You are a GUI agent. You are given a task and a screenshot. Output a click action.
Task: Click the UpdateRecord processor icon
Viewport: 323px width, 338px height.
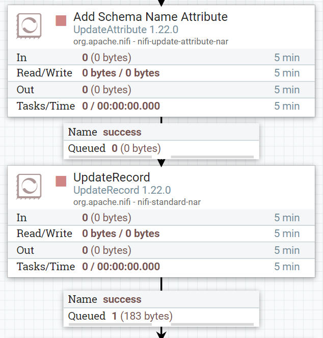29,187
